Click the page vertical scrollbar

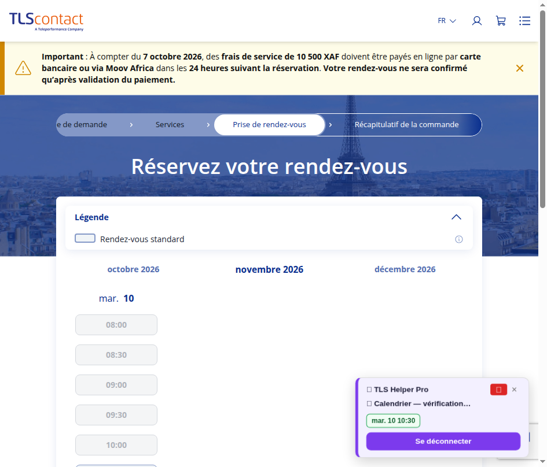542,110
